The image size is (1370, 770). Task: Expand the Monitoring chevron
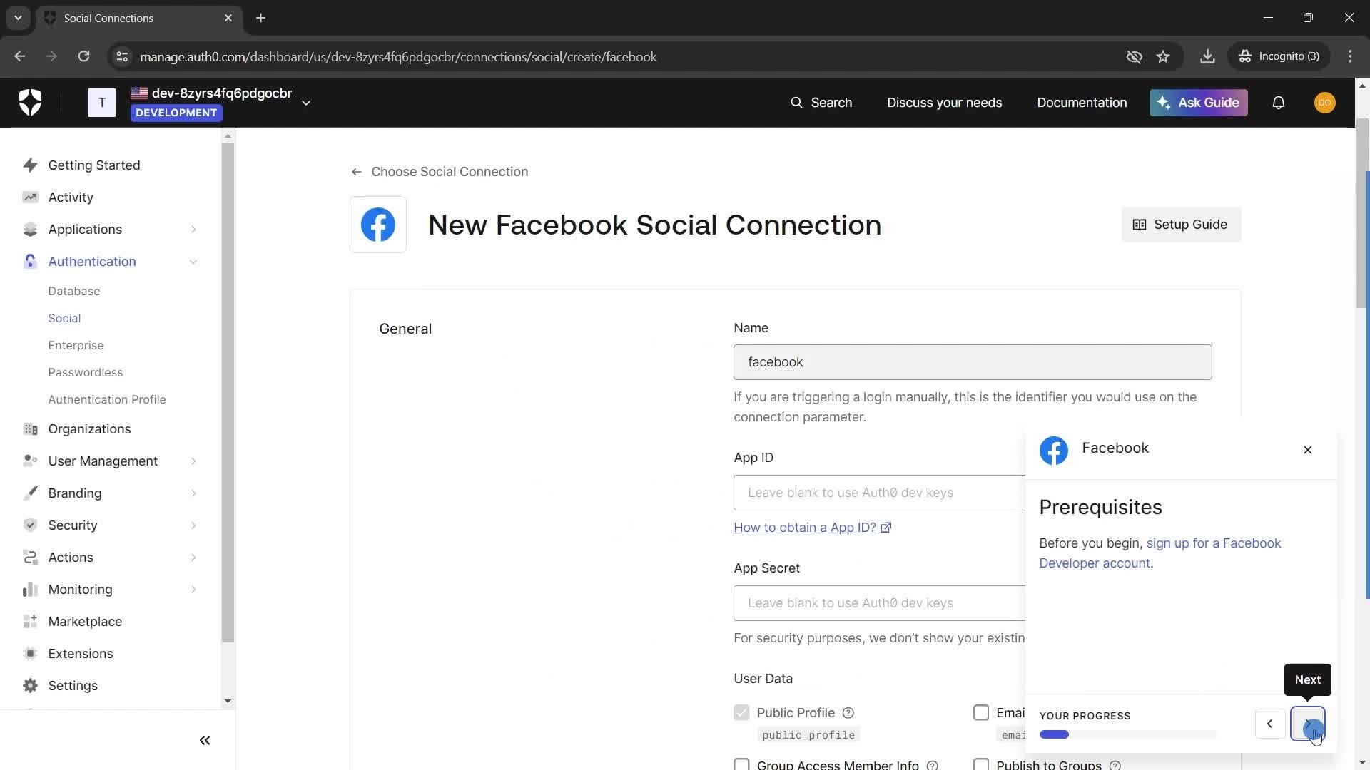[x=193, y=590]
